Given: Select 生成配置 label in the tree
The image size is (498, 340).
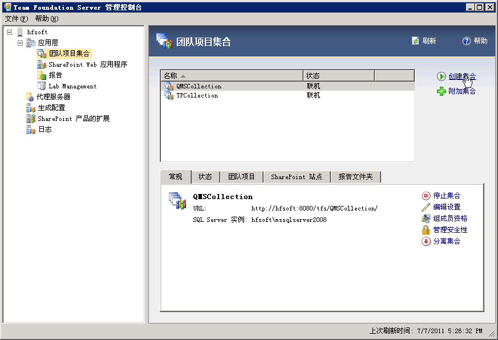Looking at the screenshot, I should [51, 108].
